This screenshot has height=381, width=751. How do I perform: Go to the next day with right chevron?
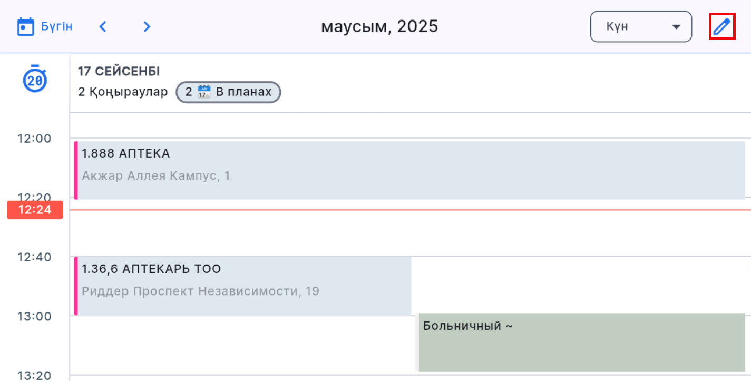[147, 26]
